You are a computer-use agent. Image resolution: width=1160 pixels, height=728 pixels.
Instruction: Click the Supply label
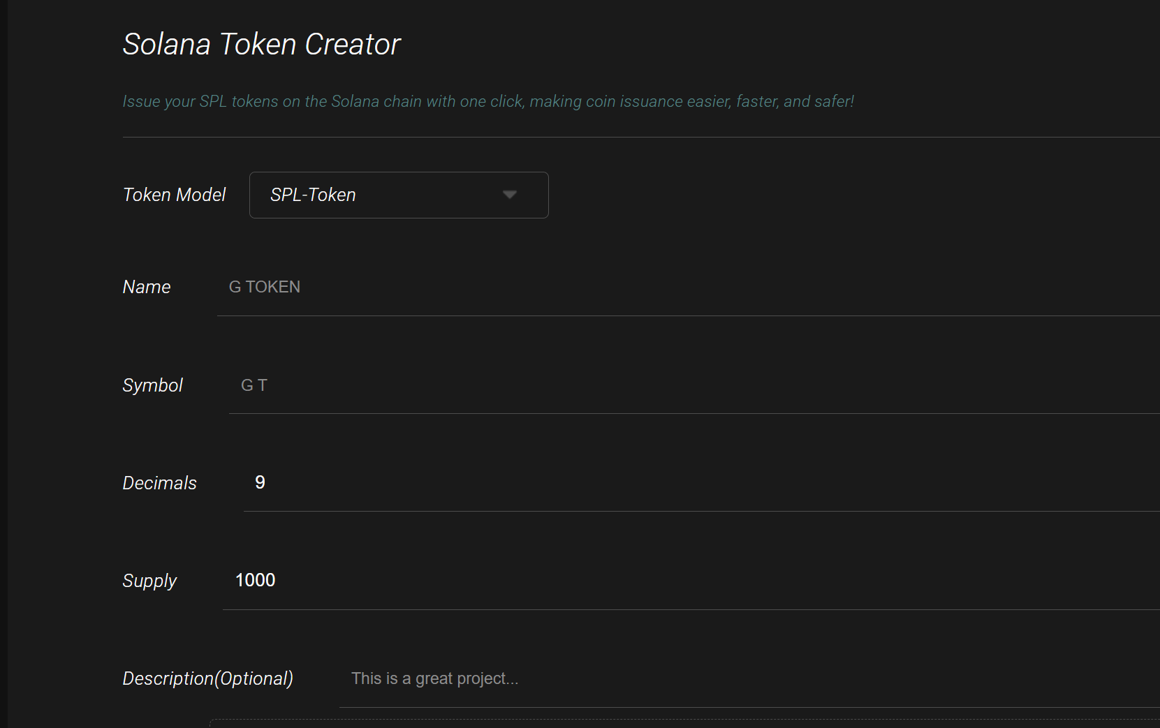(149, 580)
